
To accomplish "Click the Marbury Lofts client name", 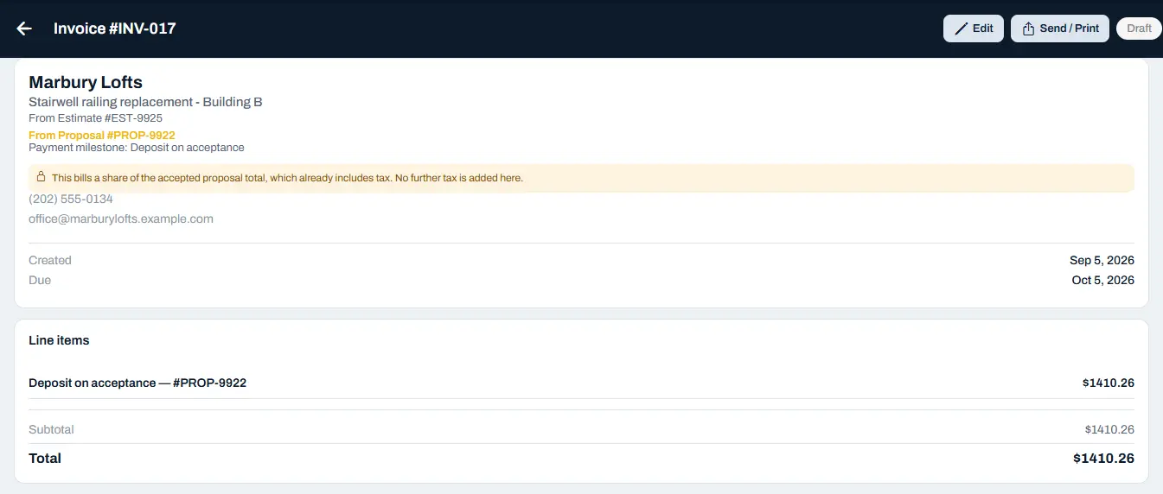I will click(86, 82).
